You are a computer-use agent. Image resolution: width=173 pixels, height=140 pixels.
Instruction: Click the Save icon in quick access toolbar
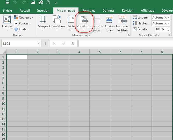tap(7, 3)
